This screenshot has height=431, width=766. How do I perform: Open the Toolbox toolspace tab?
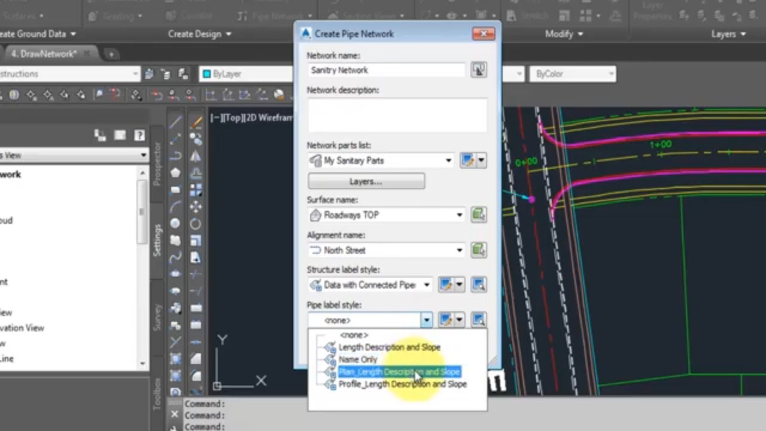(157, 393)
